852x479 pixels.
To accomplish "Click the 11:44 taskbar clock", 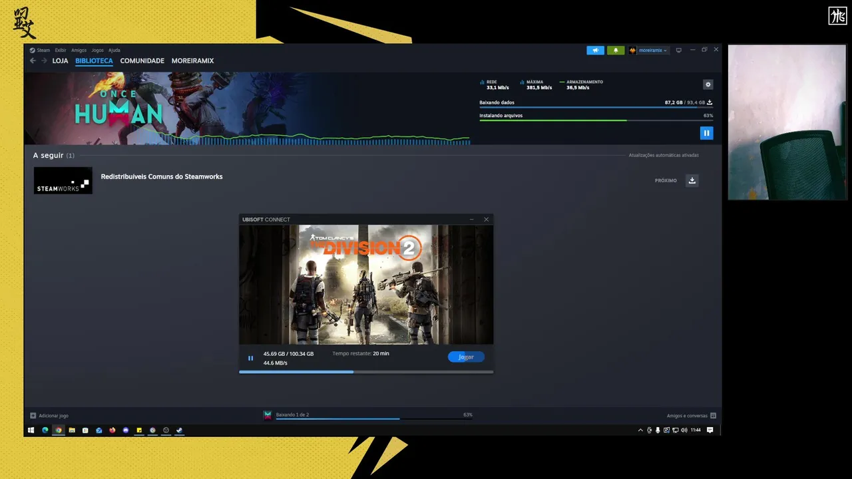I will [x=696, y=430].
